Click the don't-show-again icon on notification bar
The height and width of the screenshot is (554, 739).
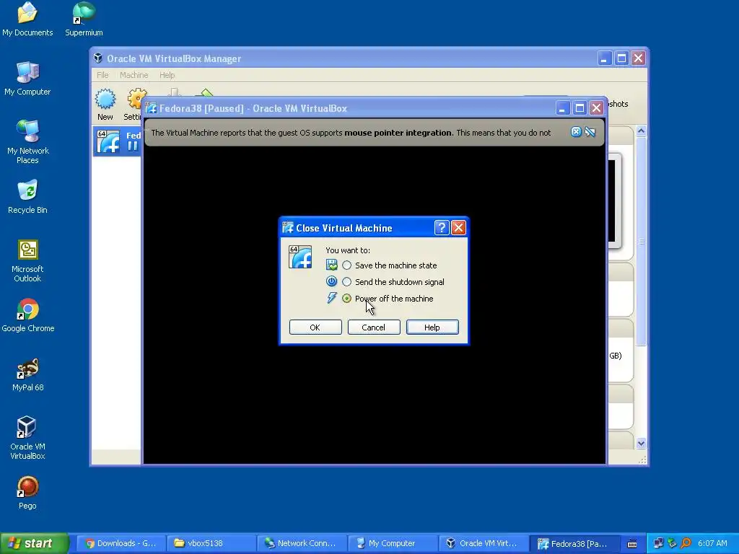pyautogui.click(x=590, y=132)
